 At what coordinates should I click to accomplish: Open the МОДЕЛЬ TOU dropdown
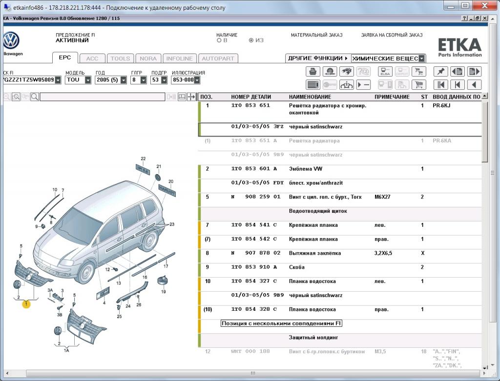tap(88, 80)
